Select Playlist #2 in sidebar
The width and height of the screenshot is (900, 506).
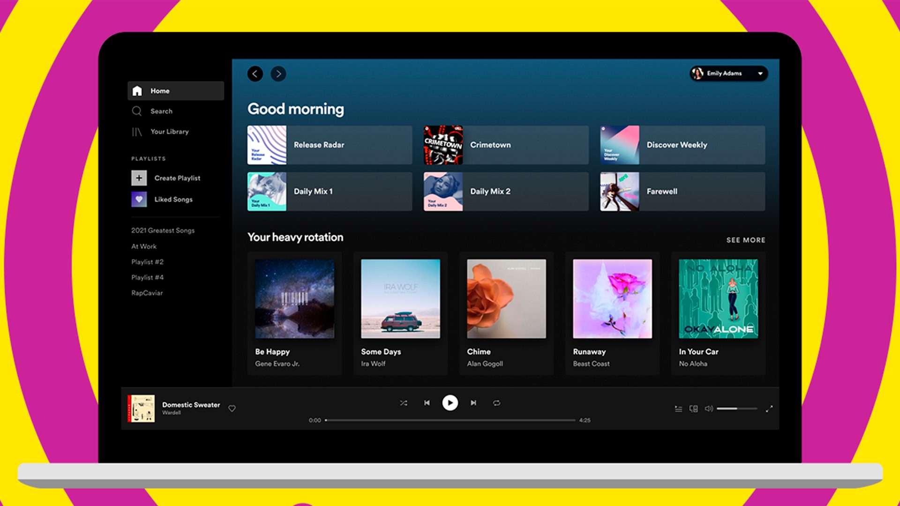147,262
